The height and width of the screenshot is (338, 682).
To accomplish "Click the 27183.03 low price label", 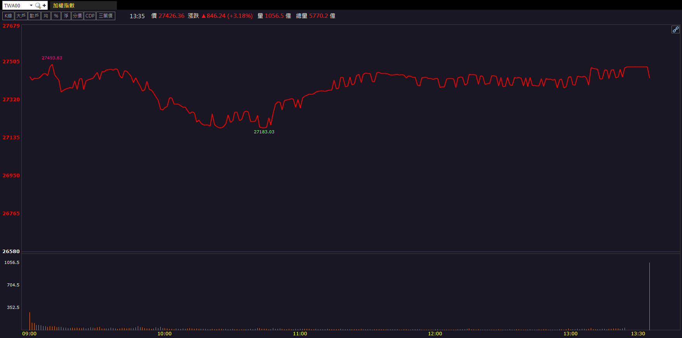I will click(264, 132).
